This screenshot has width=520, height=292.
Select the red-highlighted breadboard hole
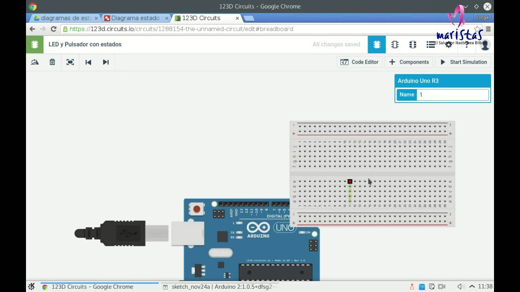(350, 182)
